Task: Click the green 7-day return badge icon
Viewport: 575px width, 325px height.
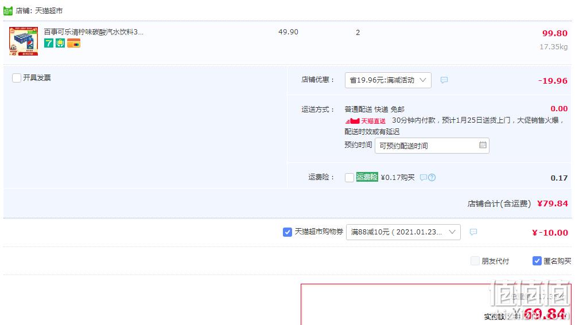Action: pos(48,43)
